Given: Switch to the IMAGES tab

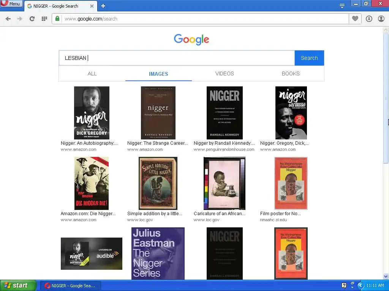Looking at the screenshot, I should 158,74.
